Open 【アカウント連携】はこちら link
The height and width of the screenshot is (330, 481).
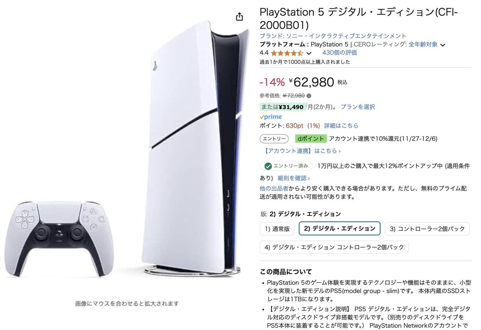click(303, 151)
